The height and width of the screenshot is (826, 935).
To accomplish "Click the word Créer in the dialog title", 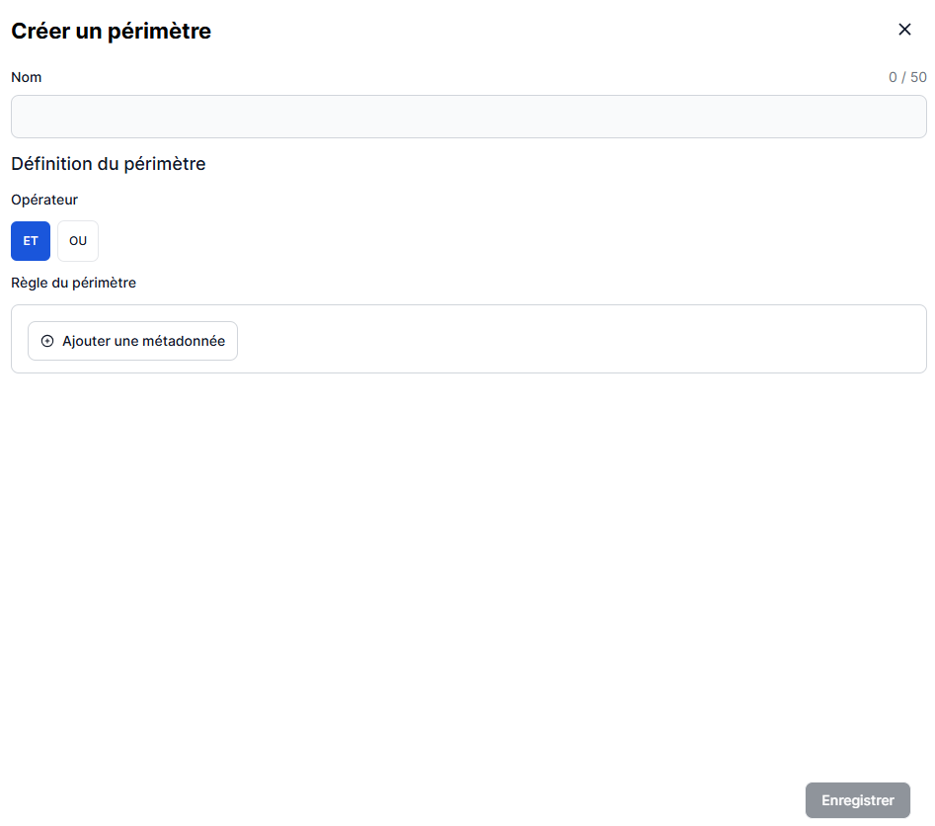I will click(39, 32).
